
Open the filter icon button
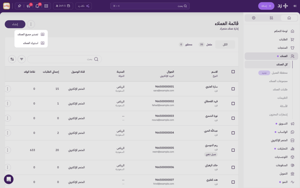22,59
